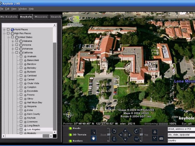Collapse the United States node
195x146 pixels.
[x=8, y=37]
